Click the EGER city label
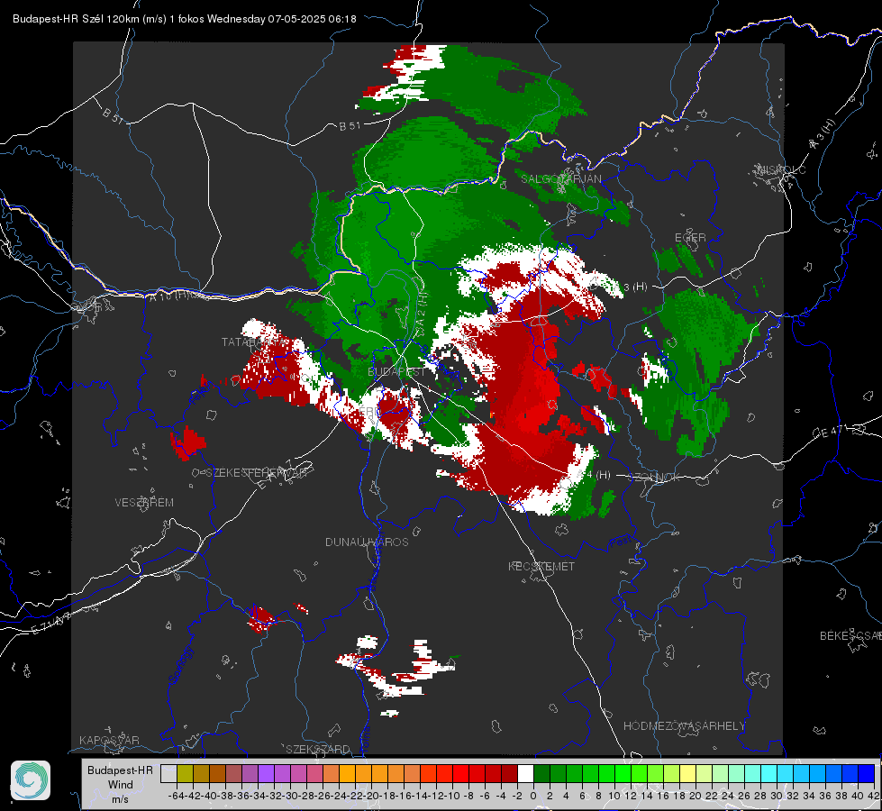Screen dimensions: 882x811 click(690, 238)
